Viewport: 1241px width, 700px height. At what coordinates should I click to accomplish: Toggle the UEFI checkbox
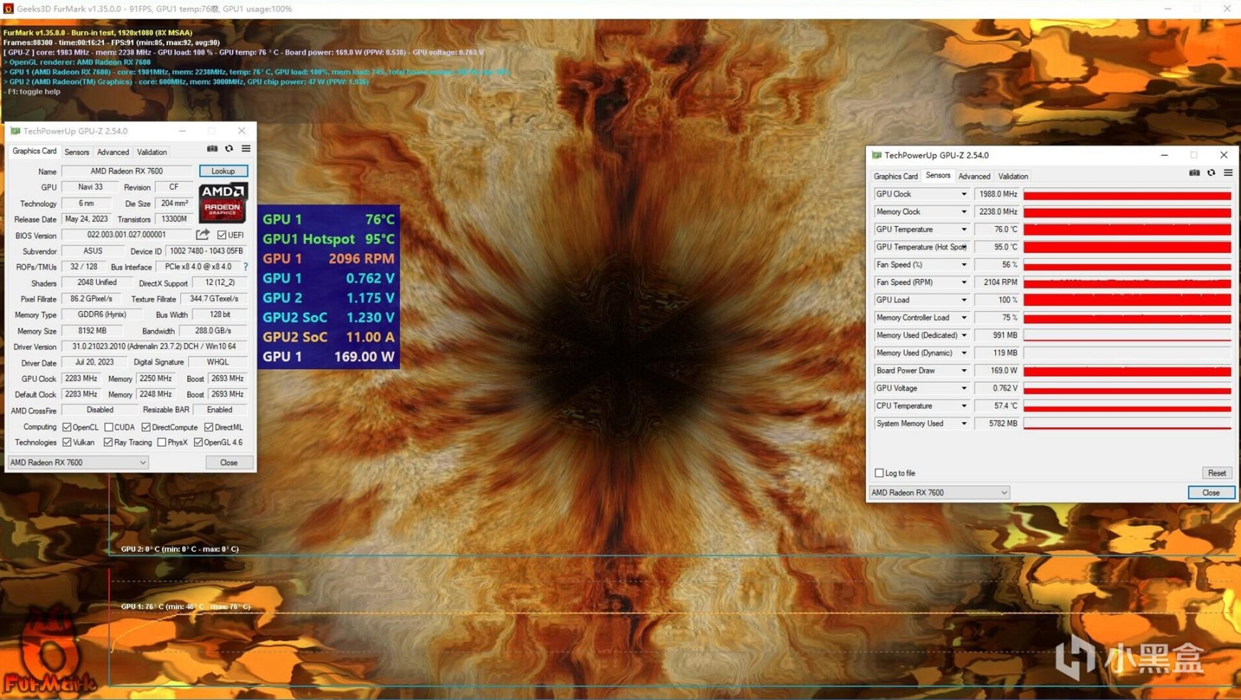222,235
